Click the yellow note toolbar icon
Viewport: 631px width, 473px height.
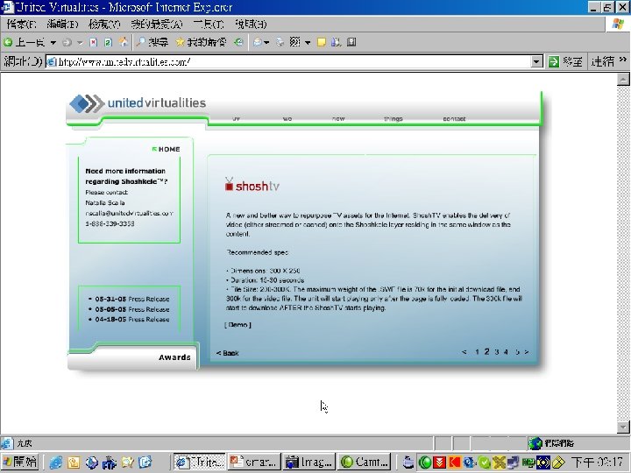click(321, 42)
